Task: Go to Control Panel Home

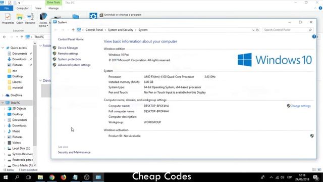Action: (71, 39)
